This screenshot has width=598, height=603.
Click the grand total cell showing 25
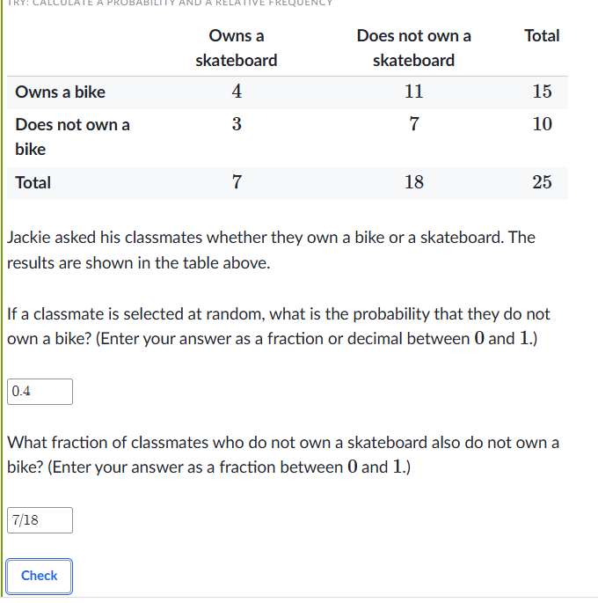pos(542,182)
